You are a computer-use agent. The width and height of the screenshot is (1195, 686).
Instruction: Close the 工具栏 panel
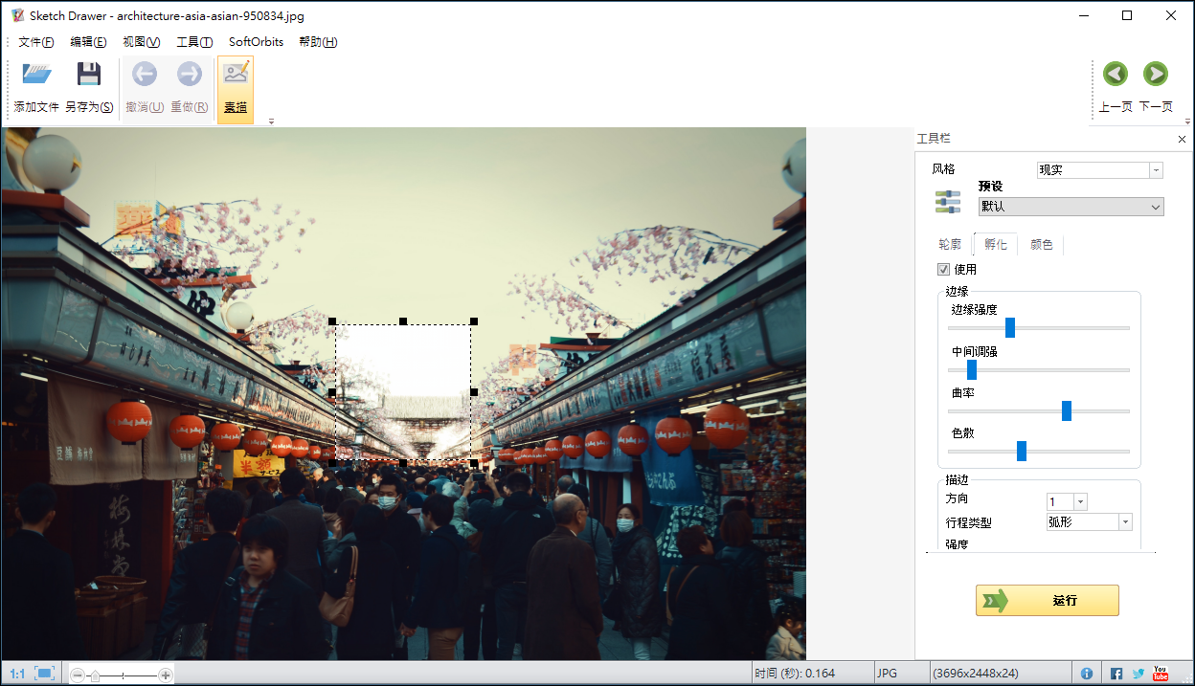click(1182, 140)
